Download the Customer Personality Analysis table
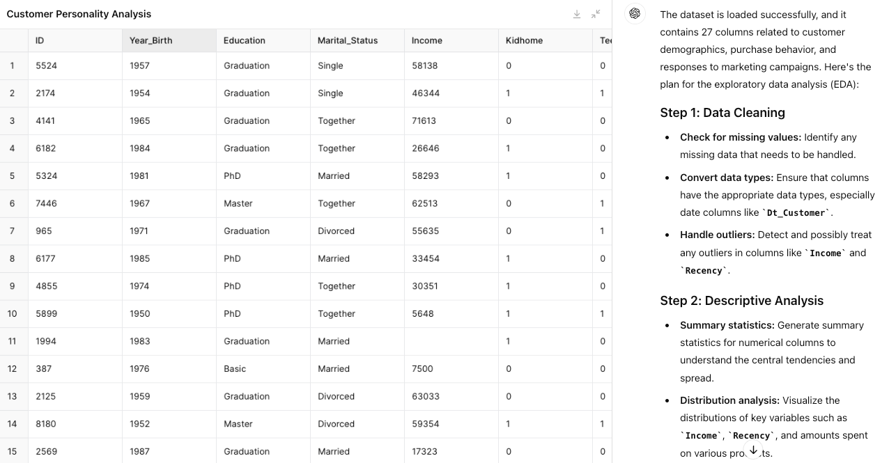 pos(577,14)
